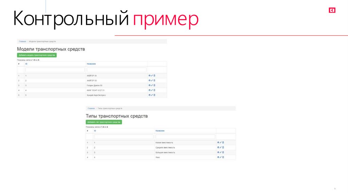Image resolution: width=348 pixels, height=195 pixels.
Task: Sort models table by Название column
Action: [91, 64]
